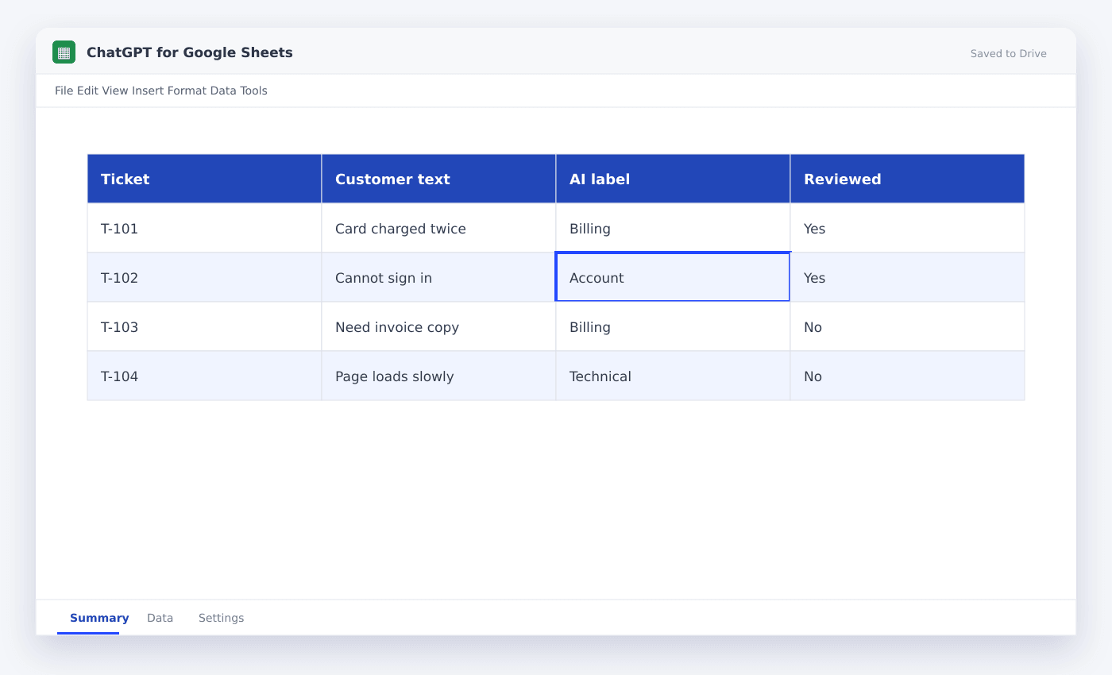This screenshot has width=1112, height=675.
Task: Open the Insert menu
Action: coord(148,91)
